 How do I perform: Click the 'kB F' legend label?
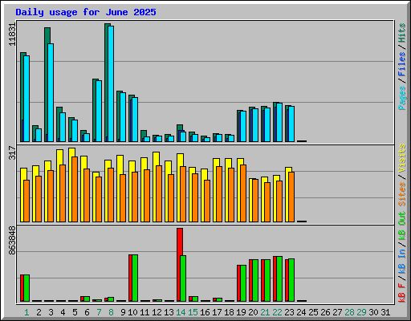click(x=402, y=293)
